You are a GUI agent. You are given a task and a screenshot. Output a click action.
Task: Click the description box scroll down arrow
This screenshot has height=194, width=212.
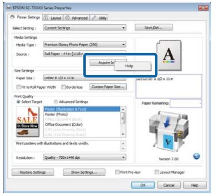tap(123, 149)
